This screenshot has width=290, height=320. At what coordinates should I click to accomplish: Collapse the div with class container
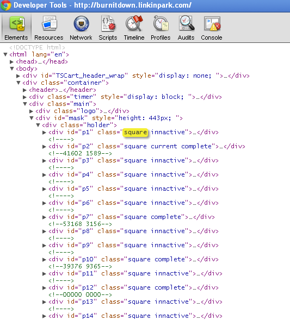(18, 83)
